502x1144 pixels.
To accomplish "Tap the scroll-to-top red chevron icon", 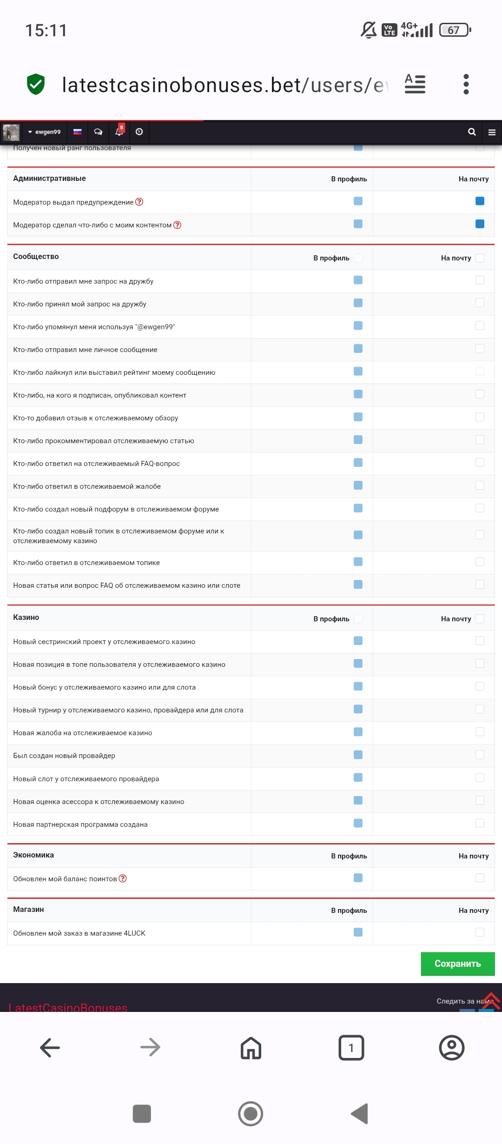I will [491, 1001].
